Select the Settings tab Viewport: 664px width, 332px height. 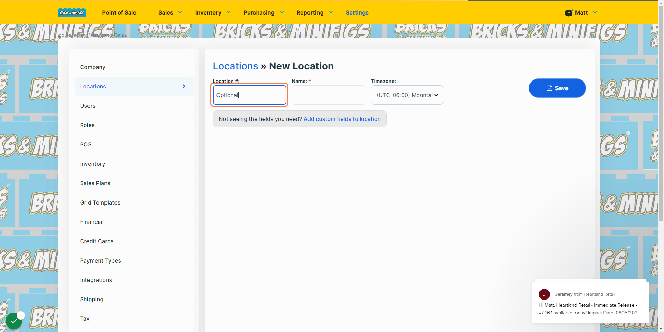[357, 12]
